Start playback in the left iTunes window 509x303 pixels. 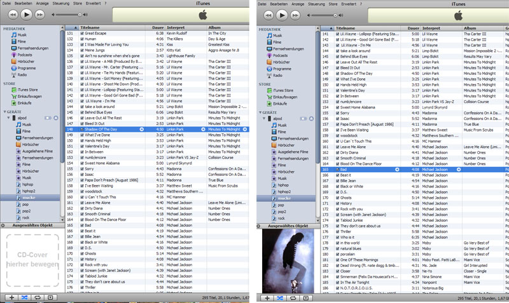tap(26, 14)
